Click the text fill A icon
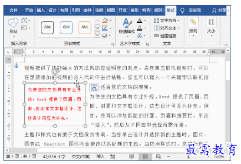Viewport: 241px width, 164px height. click(139, 20)
